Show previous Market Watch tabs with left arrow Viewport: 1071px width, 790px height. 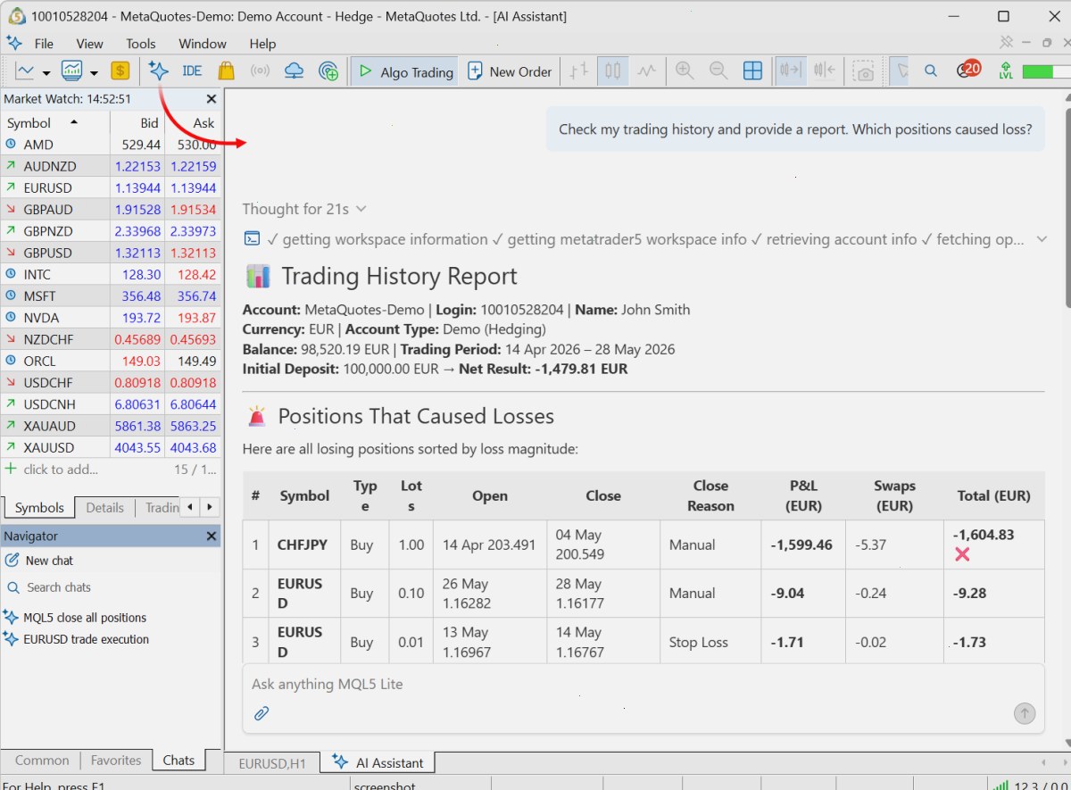click(189, 507)
